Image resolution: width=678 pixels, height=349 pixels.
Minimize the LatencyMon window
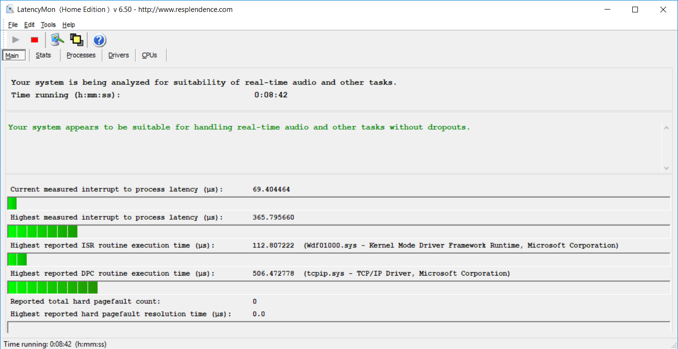coord(607,10)
